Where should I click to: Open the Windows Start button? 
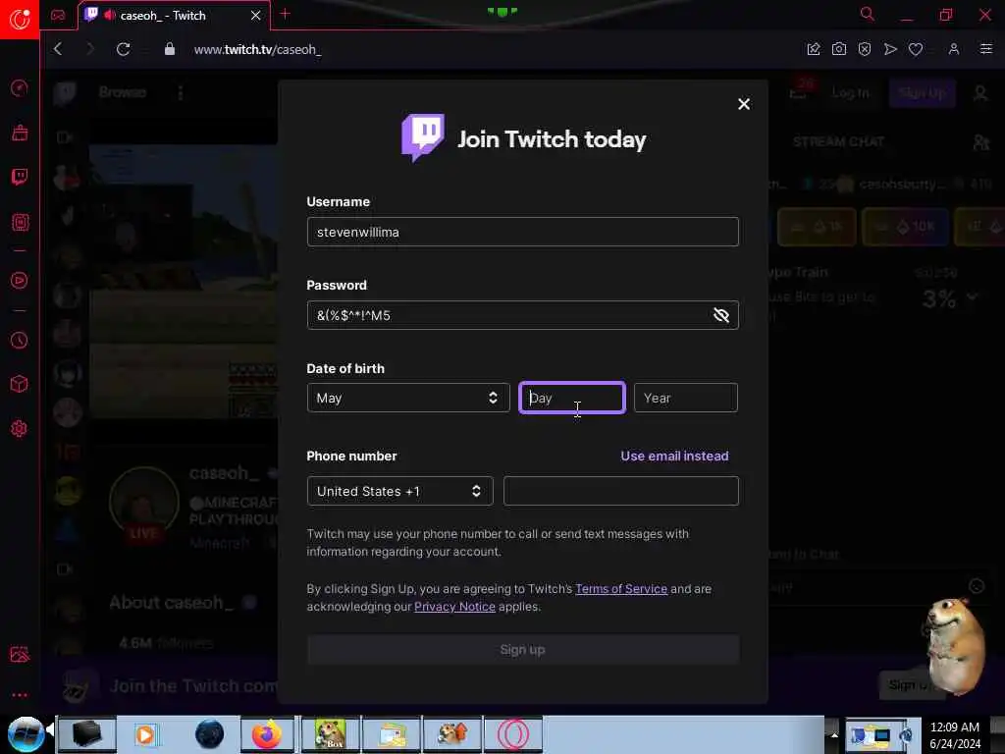coord(26,734)
